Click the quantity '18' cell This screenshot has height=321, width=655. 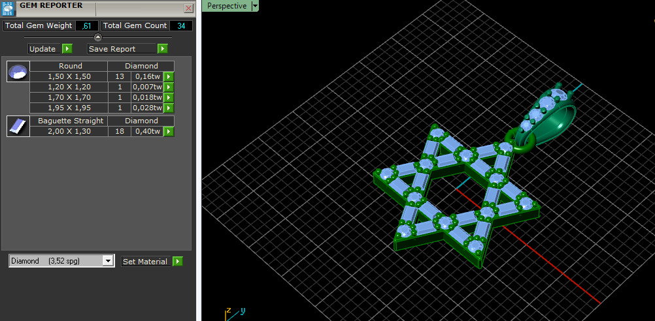point(120,132)
